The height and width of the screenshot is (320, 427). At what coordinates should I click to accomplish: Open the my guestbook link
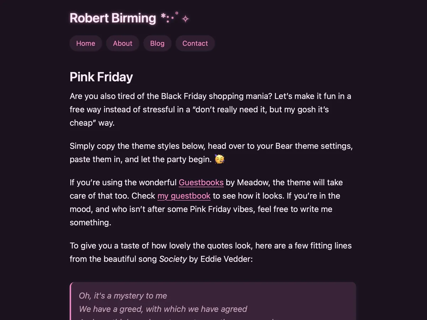[x=184, y=195]
